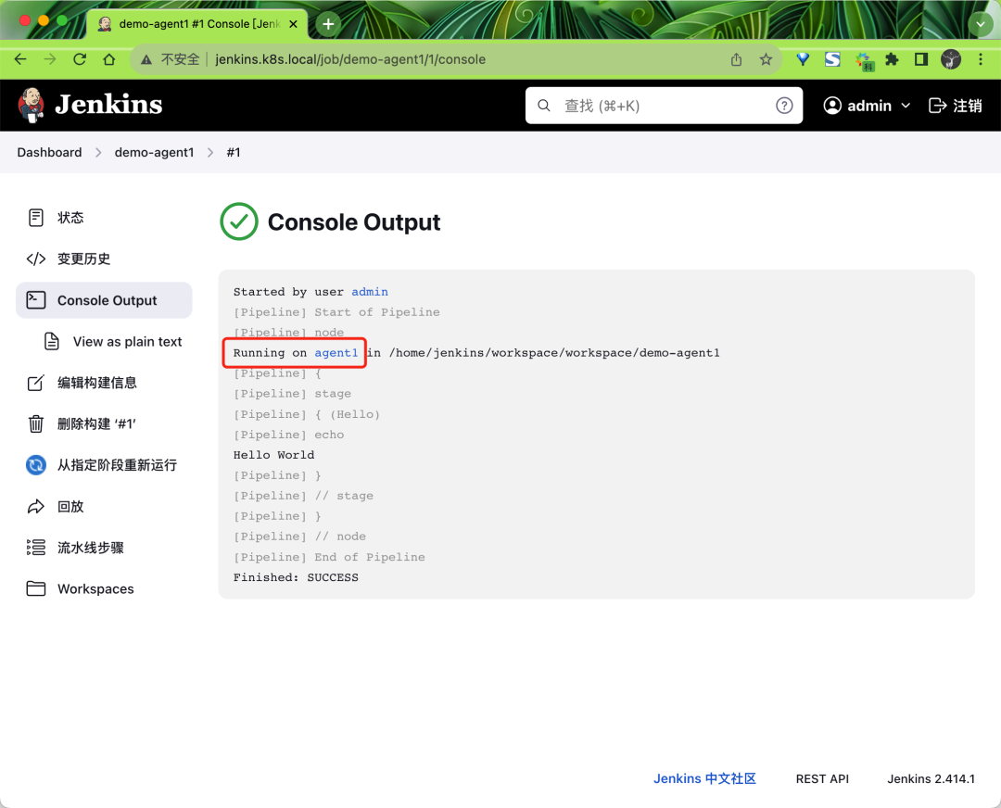Open the browser home page icon
Screen dimensions: 1001x808
(x=109, y=59)
